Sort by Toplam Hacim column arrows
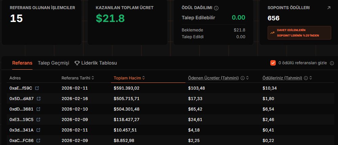Screen dimensions: 338x145 pos(143,78)
